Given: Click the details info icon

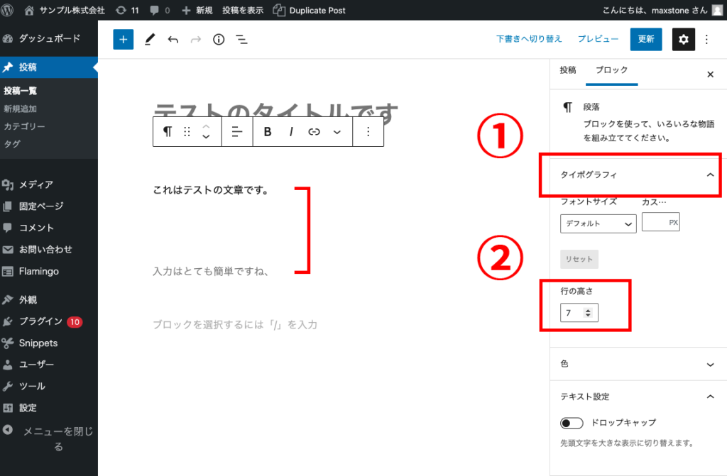Looking at the screenshot, I should 218,39.
